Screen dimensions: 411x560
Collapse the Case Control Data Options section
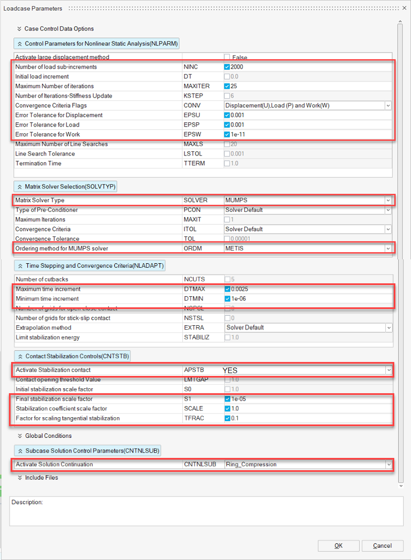20,28
